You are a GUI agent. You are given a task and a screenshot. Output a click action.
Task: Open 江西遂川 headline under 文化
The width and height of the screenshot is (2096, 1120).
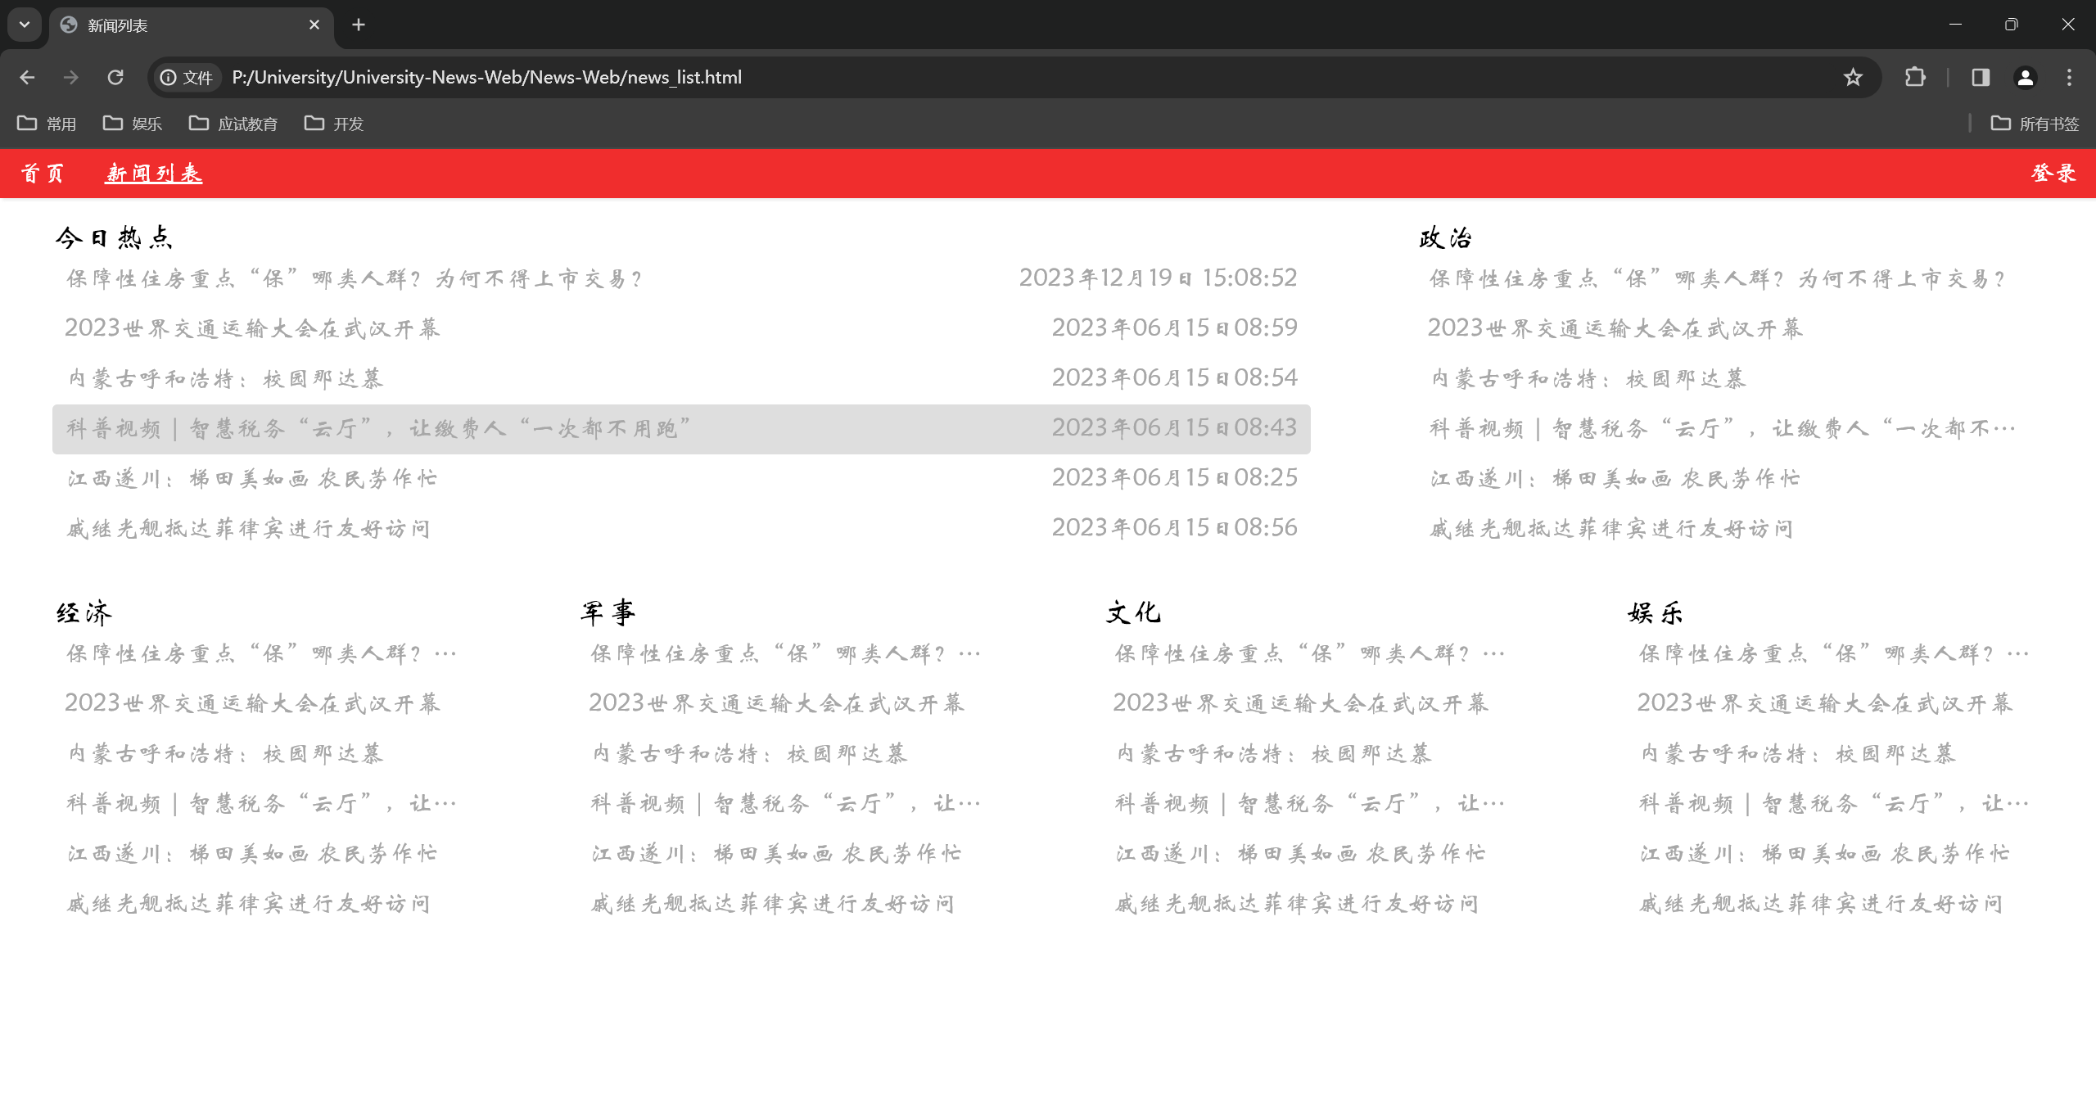pyautogui.click(x=1300, y=853)
